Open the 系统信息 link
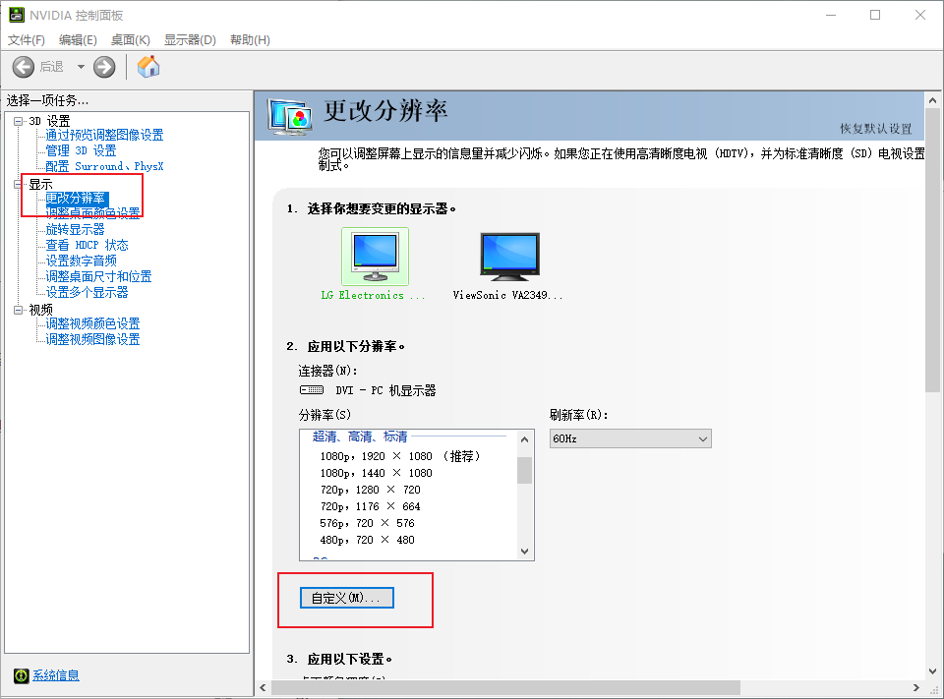 coord(56,675)
